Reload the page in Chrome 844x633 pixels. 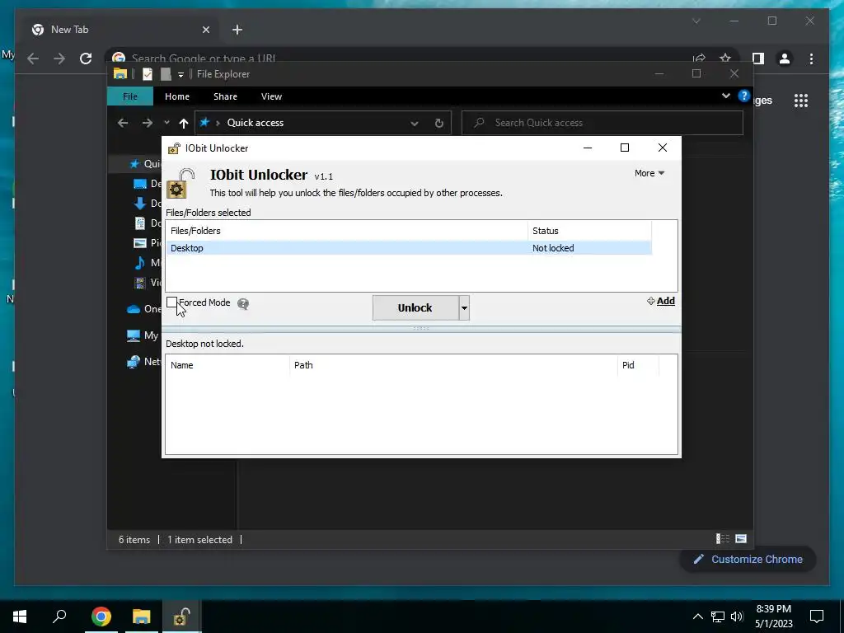86,59
